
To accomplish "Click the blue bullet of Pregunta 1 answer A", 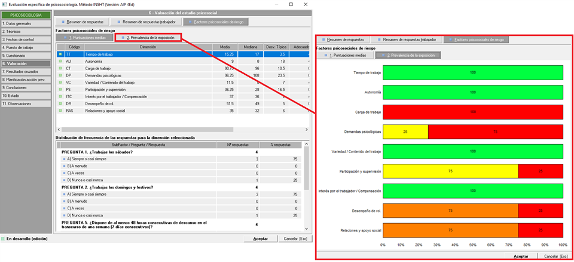I will click(64, 160).
